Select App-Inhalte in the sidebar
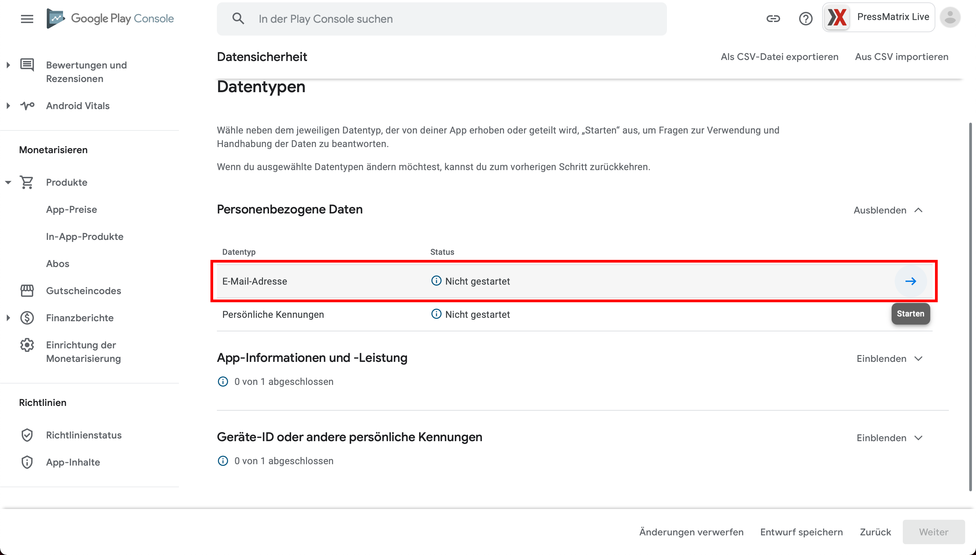This screenshot has height=555, width=976. click(x=73, y=462)
